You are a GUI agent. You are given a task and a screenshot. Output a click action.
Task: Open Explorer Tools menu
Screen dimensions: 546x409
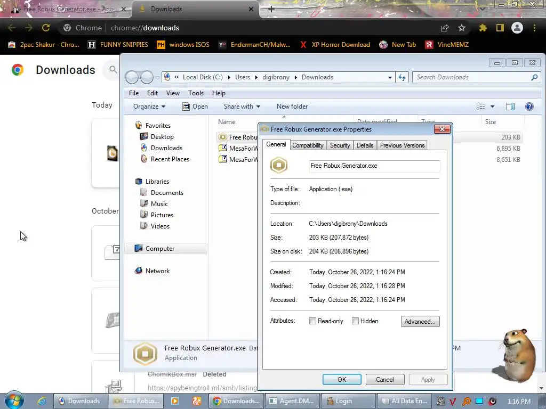pos(196,93)
